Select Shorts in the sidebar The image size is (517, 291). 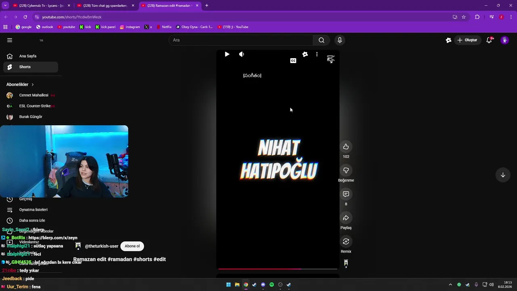tap(31, 67)
